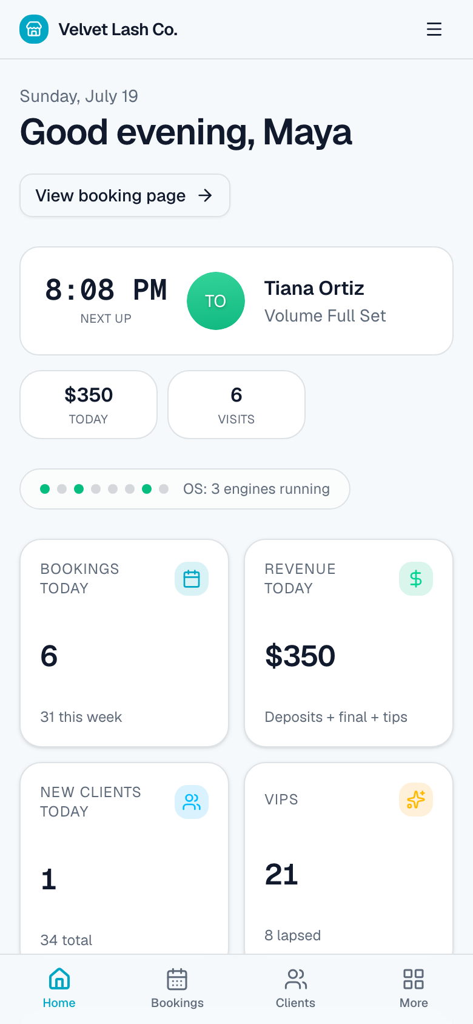The height and width of the screenshot is (1024, 473).
Task: Open the More tab
Action: 414,988
